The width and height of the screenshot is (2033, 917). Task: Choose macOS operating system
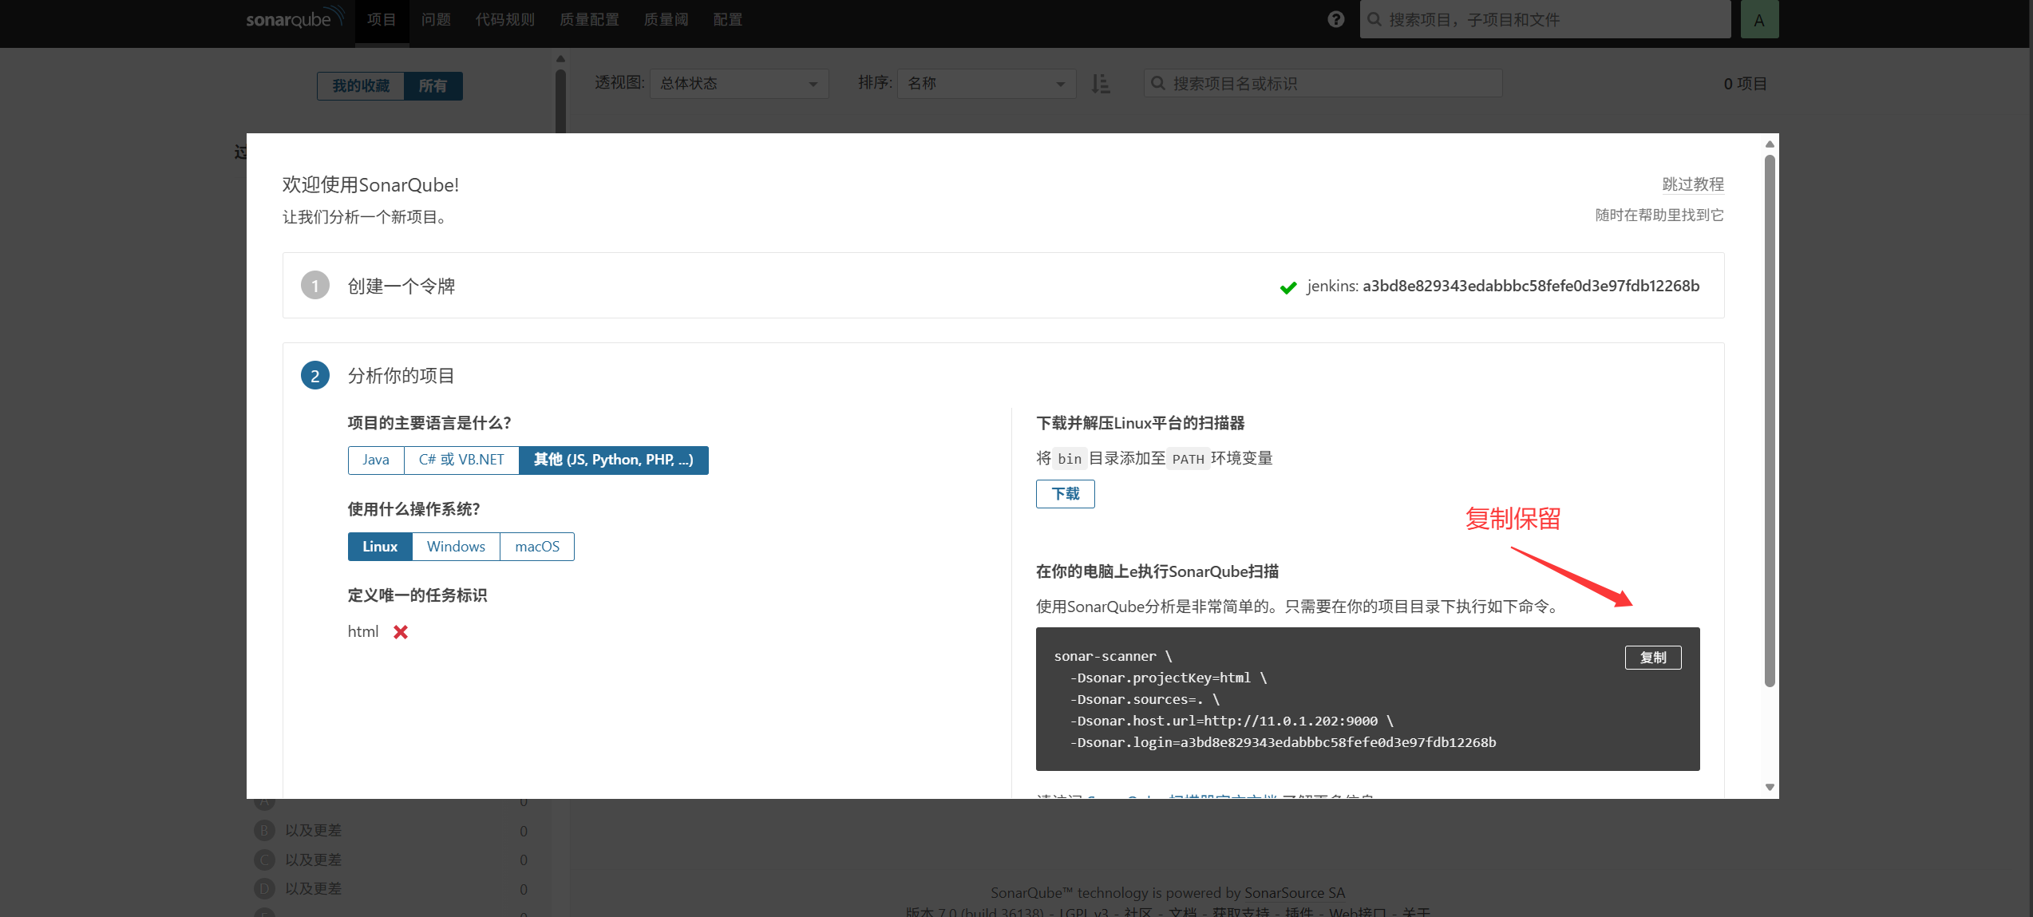point(537,547)
